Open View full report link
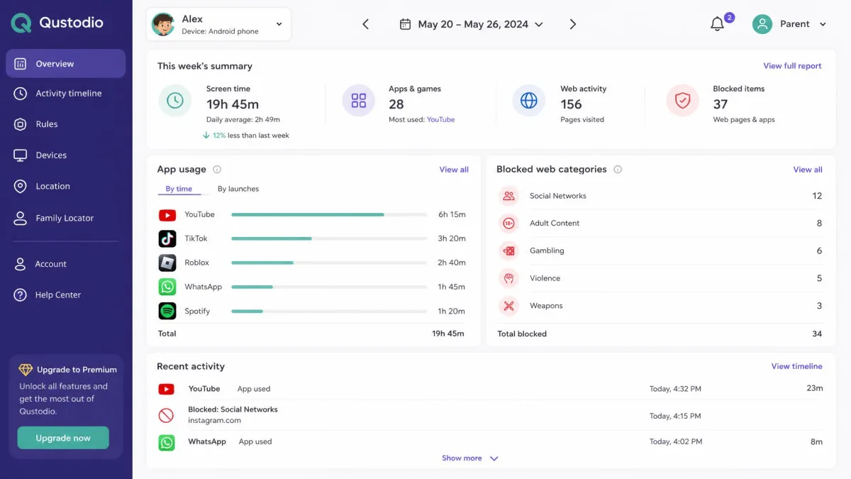Viewport: 851px width, 479px height. point(792,66)
